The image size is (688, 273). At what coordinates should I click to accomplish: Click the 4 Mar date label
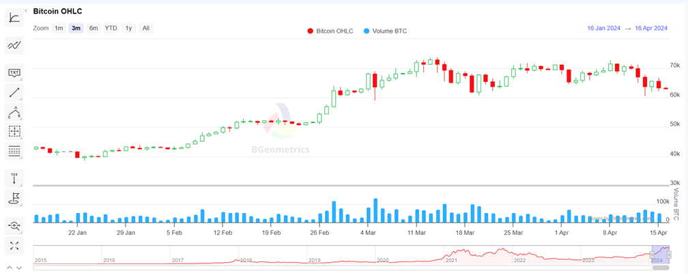[369, 232]
